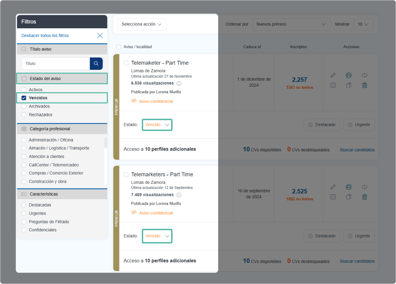Click the search magnifier button beside Titulo
The width and height of the screenshot is (396, 284).
[x=96, y=64]
